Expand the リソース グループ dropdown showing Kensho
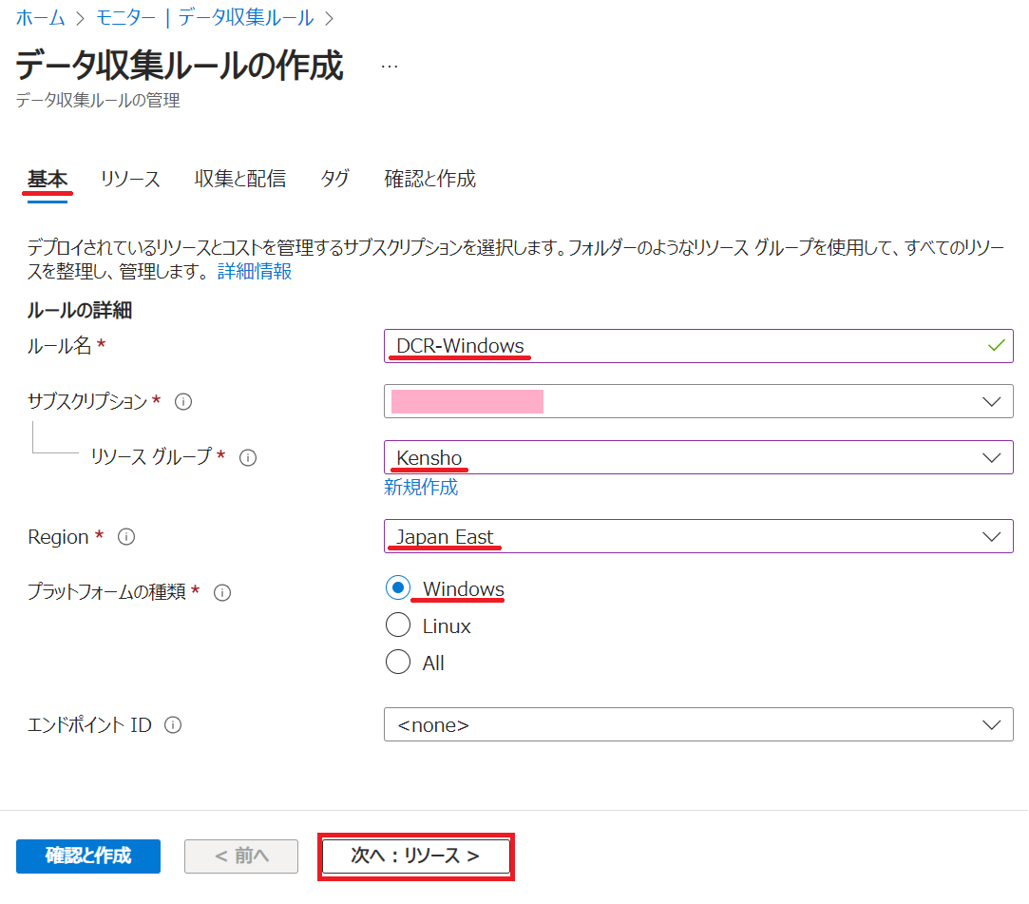The image size is (1029, 904). (x=698, y=457)
